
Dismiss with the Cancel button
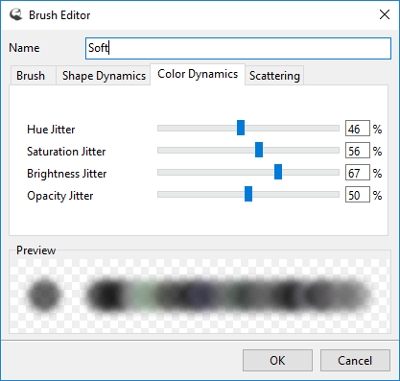[x=355, y=361]
